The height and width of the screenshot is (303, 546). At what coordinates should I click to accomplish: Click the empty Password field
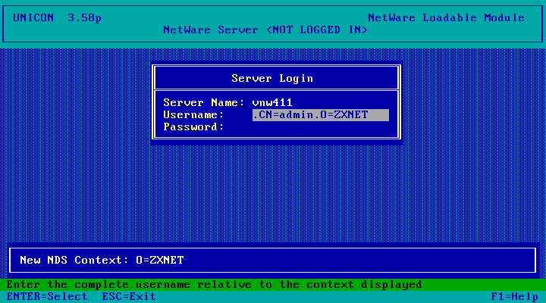[x=320, y=127]
